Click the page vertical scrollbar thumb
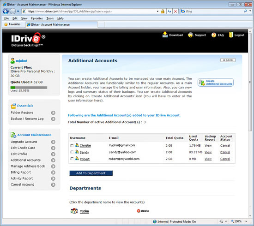The image size is (254, 226). (250, 83)
